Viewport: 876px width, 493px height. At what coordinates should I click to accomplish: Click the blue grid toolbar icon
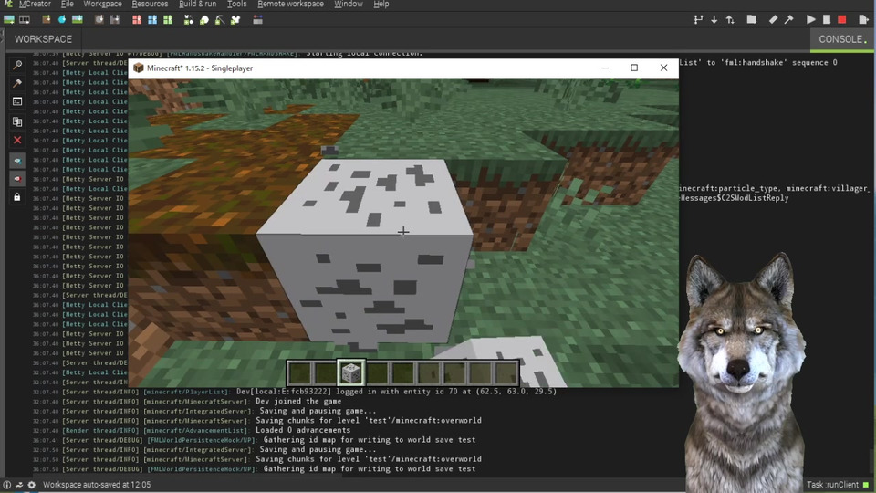(152, 19)
